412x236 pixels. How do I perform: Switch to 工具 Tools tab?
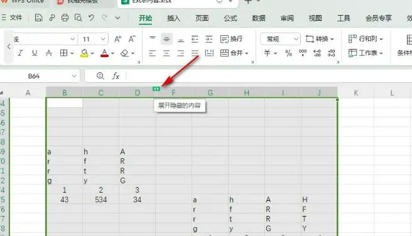344,18
